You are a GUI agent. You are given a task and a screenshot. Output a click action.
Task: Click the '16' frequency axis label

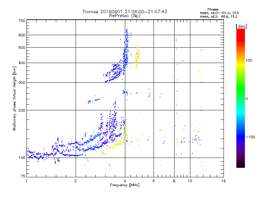[224, 181]
